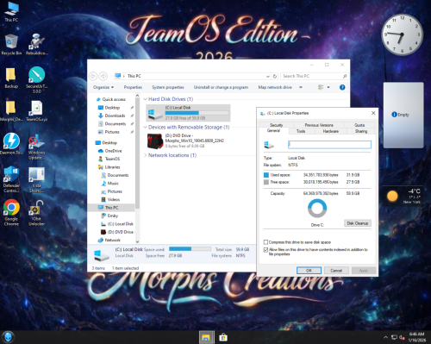Screen dimensions: 431x344
Task: Click the volume icon in system tray
Action: pos(402,337)
